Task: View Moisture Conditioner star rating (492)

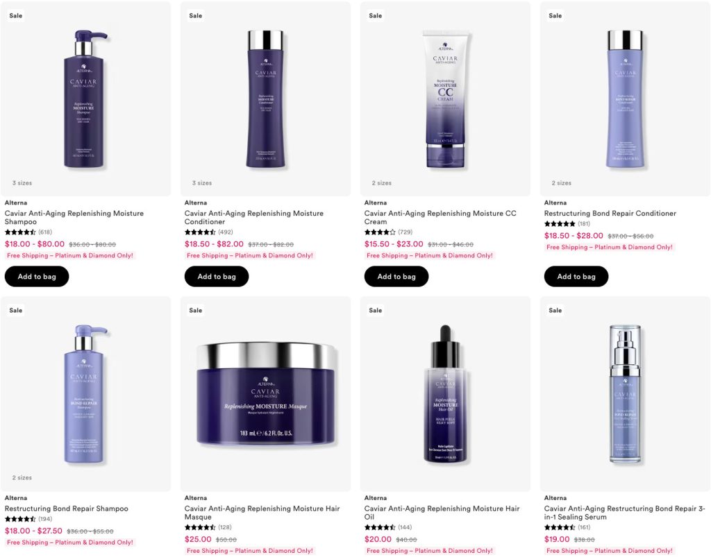Action: (x=208, y=232)
